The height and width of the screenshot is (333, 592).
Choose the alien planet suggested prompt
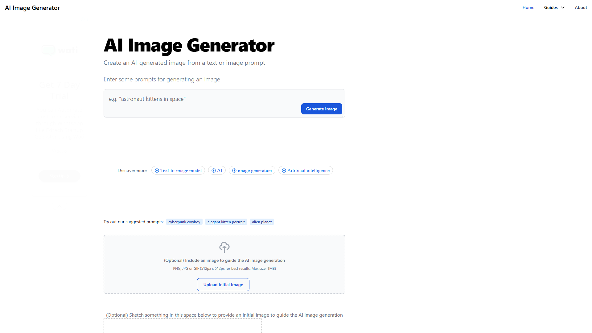pyautogui.click(x=262, y=222)
